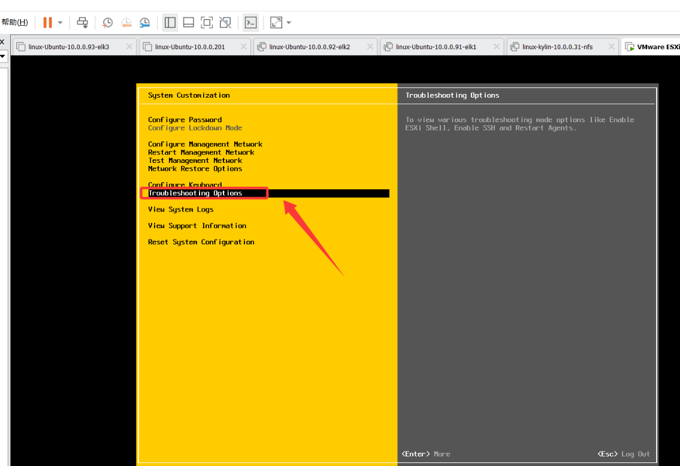This screenshot has height=466, width=680.
Task: Click the stretch guest display icon
Action: 276,23
